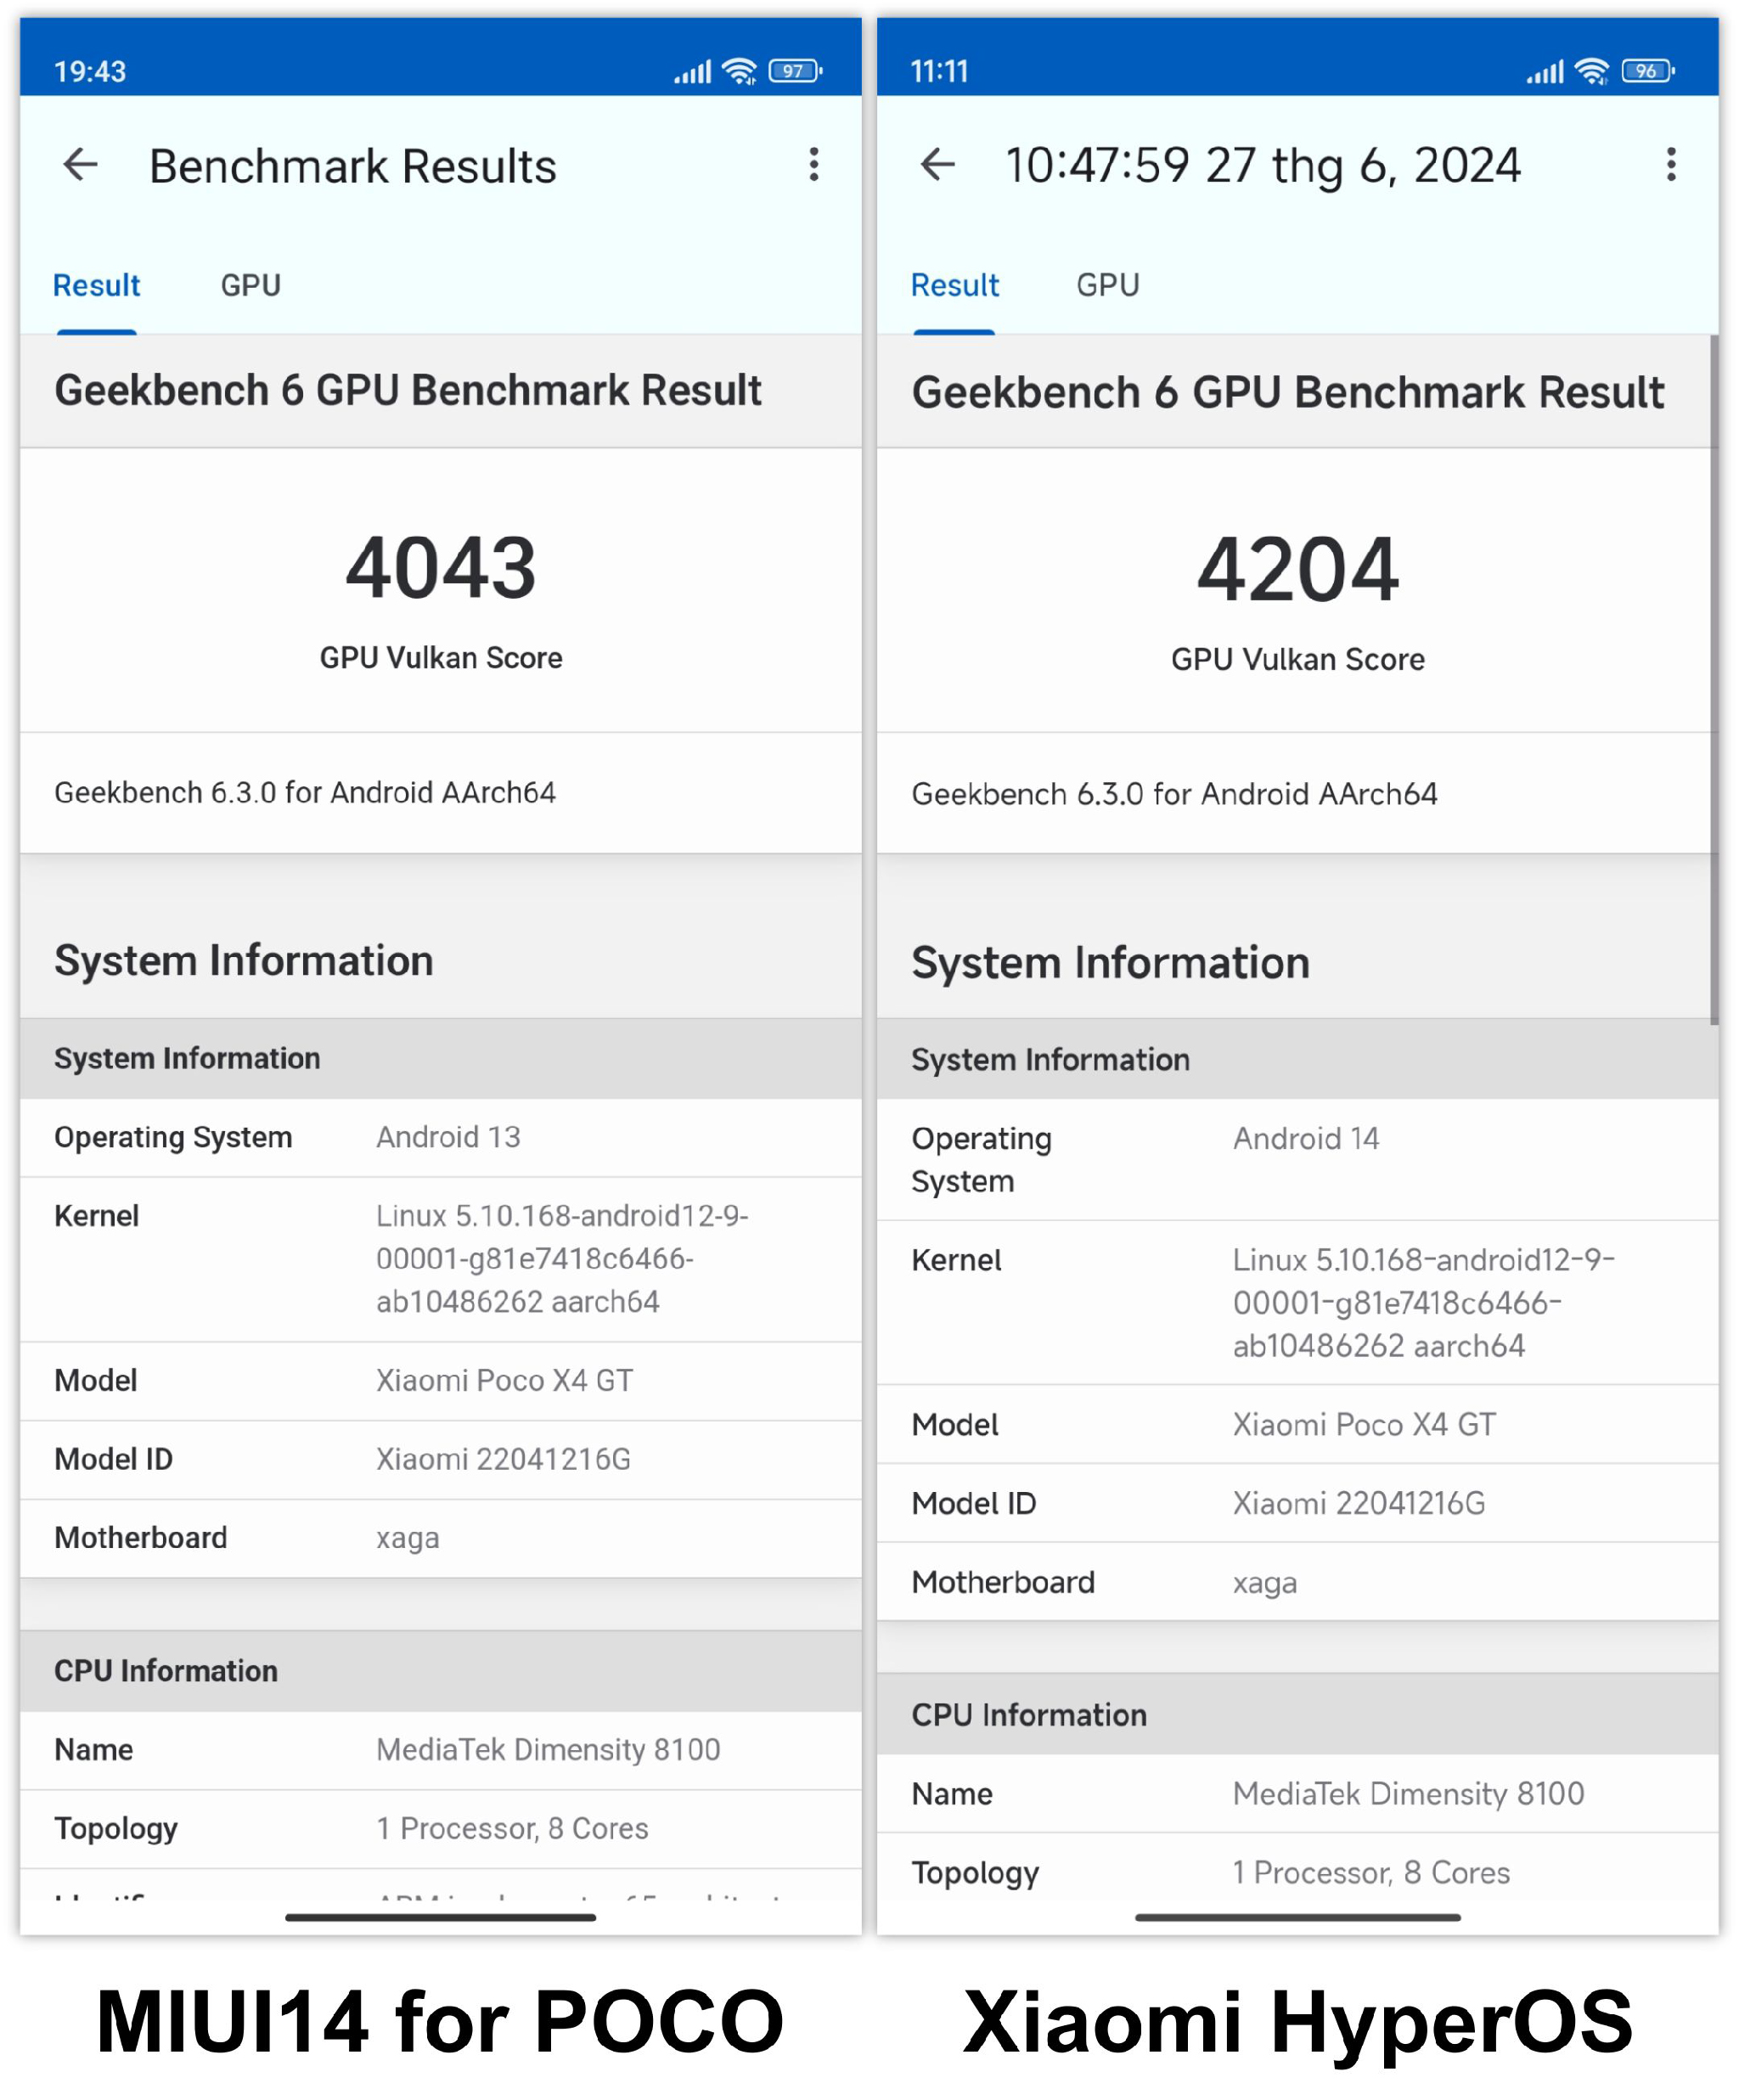
Task: Tap the signal bars in 11:11 status bar
Action: click(x=1545, y=72)
